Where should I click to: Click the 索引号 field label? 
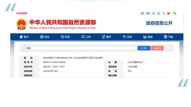(28, 62)
